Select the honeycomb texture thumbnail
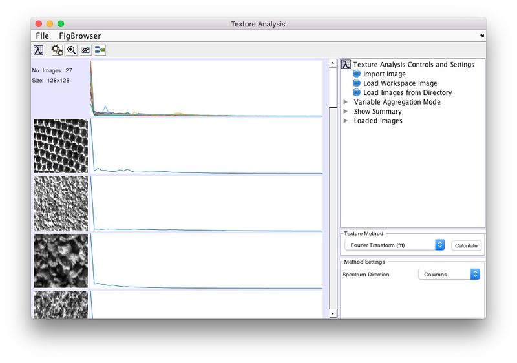This screenshot has height=363, width=517. 61,146
